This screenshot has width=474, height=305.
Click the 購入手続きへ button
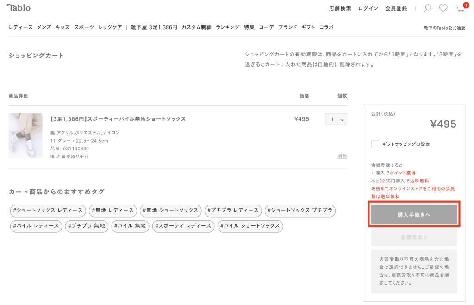414,215
